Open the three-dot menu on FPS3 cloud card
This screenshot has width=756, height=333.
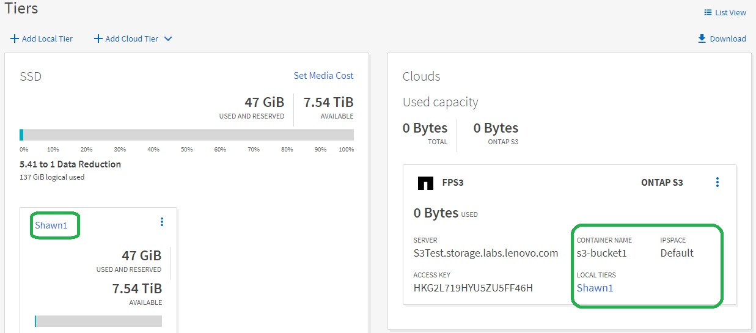pyautogui.click(x=717, y=182)
